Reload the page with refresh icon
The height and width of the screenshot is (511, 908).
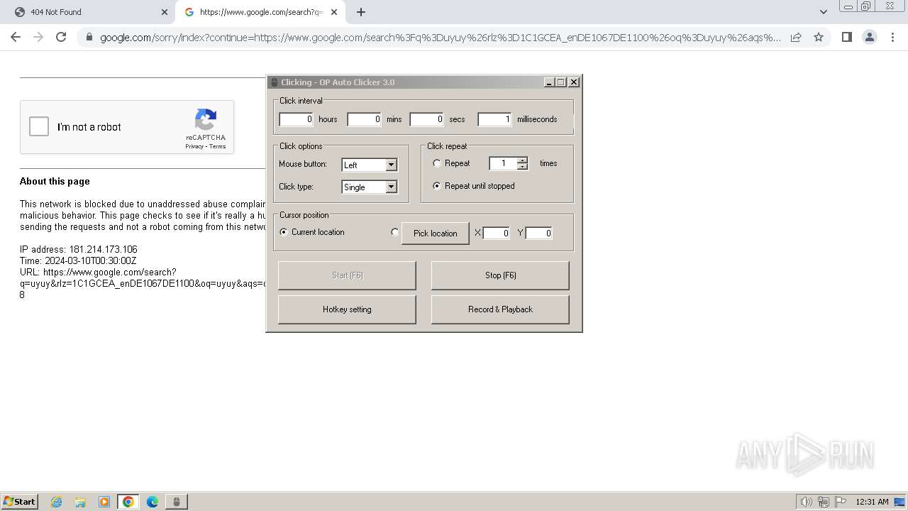[61, 37]
